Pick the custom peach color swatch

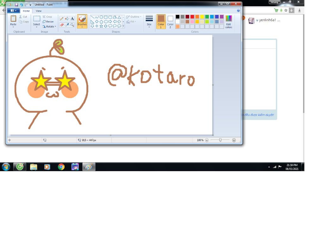click(178, 27)
